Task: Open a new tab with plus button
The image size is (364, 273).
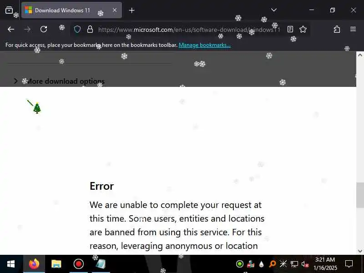Action: 131,10
